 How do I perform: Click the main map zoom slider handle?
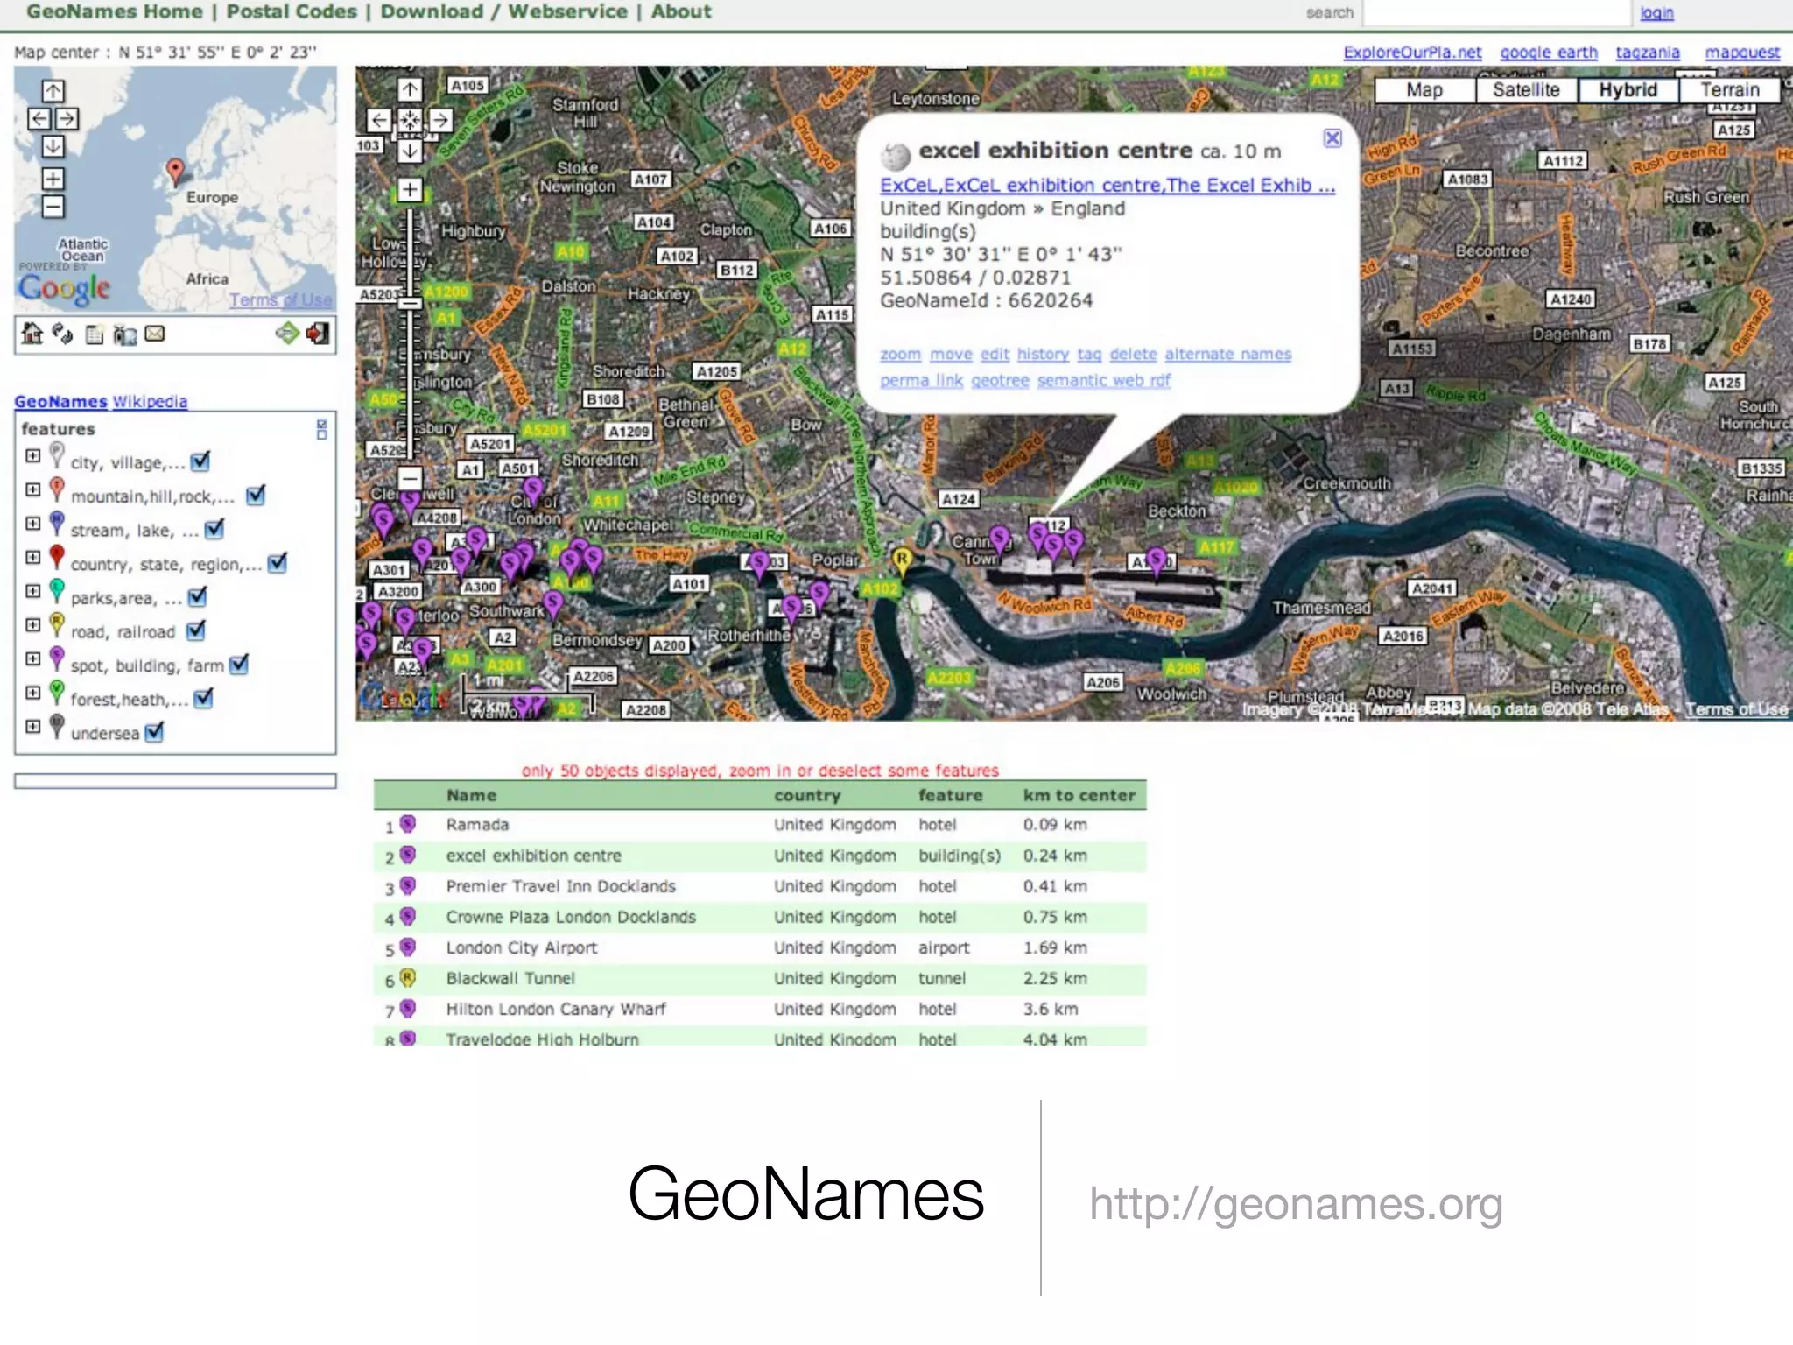point(410,304)
